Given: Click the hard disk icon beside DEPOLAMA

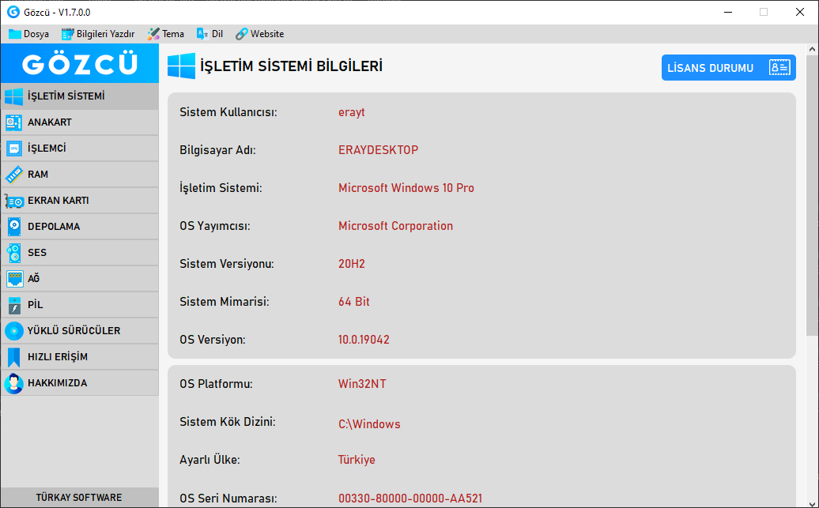Looking at the screenshot, I should pos(14,227).
